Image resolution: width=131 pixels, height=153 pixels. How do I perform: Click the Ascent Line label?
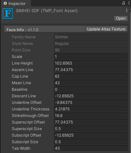click(x=23, y=70)
